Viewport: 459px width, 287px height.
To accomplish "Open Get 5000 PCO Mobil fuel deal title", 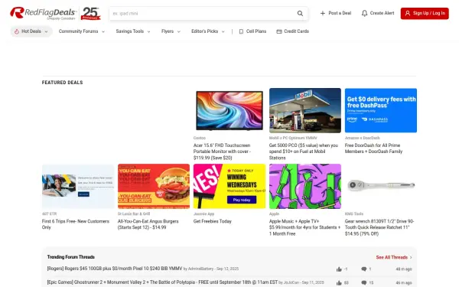I will [304, 152].
